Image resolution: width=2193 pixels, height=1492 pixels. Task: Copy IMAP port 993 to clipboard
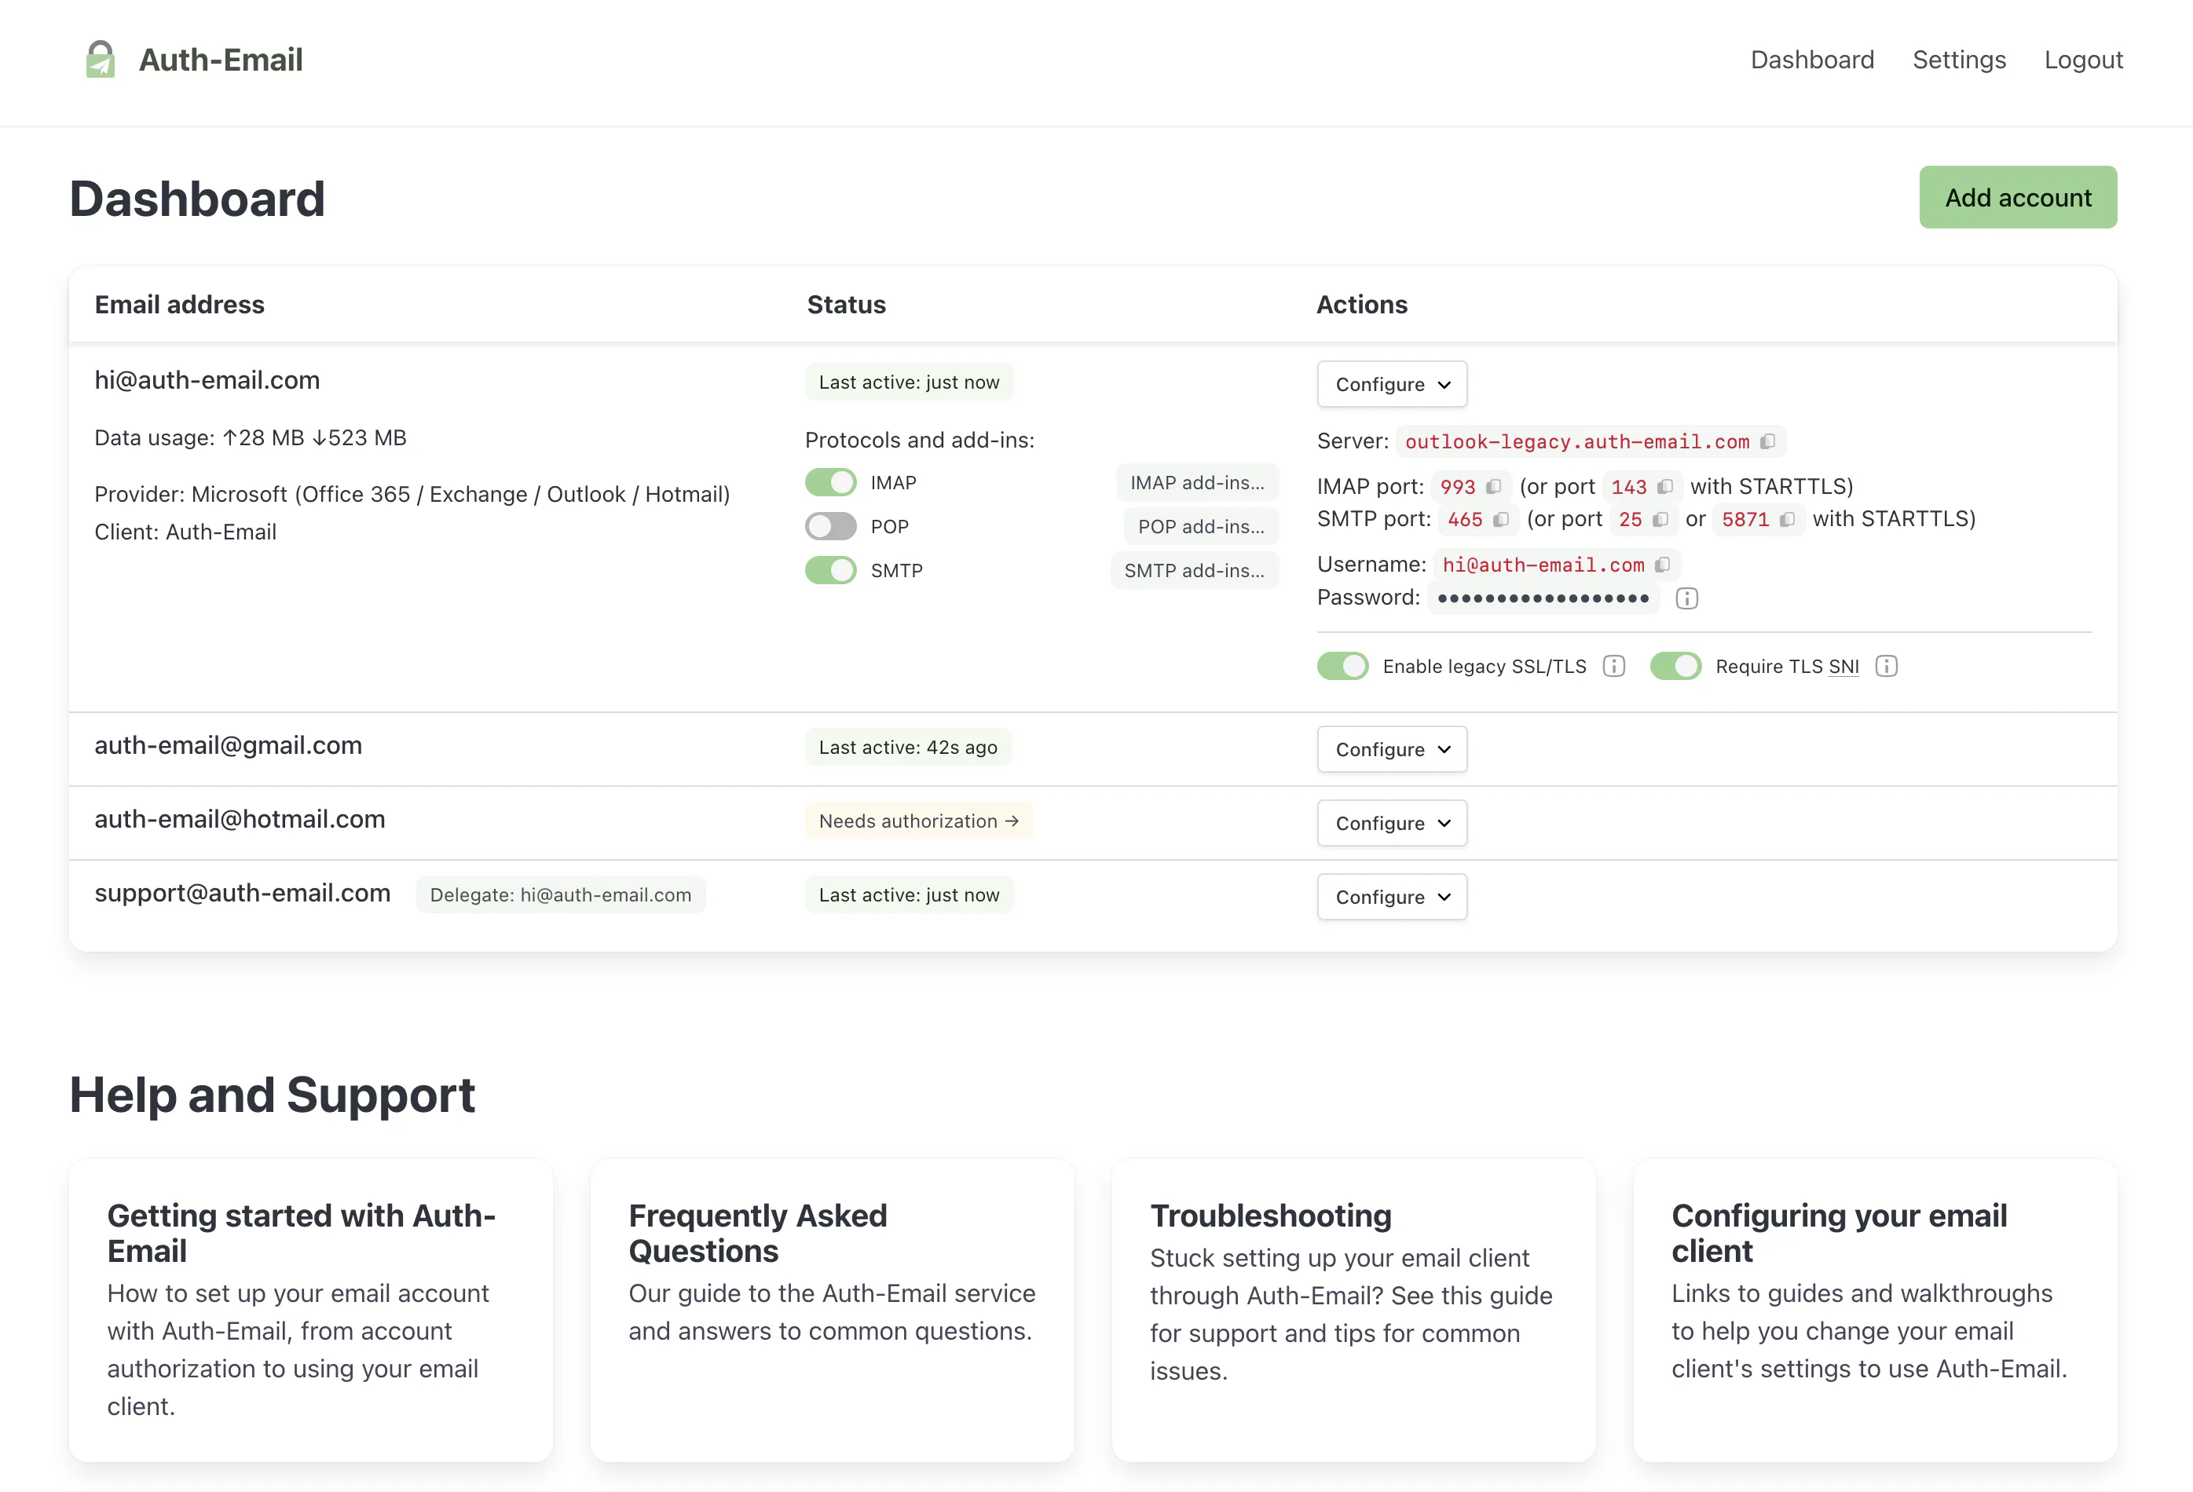pos(1493,487)
